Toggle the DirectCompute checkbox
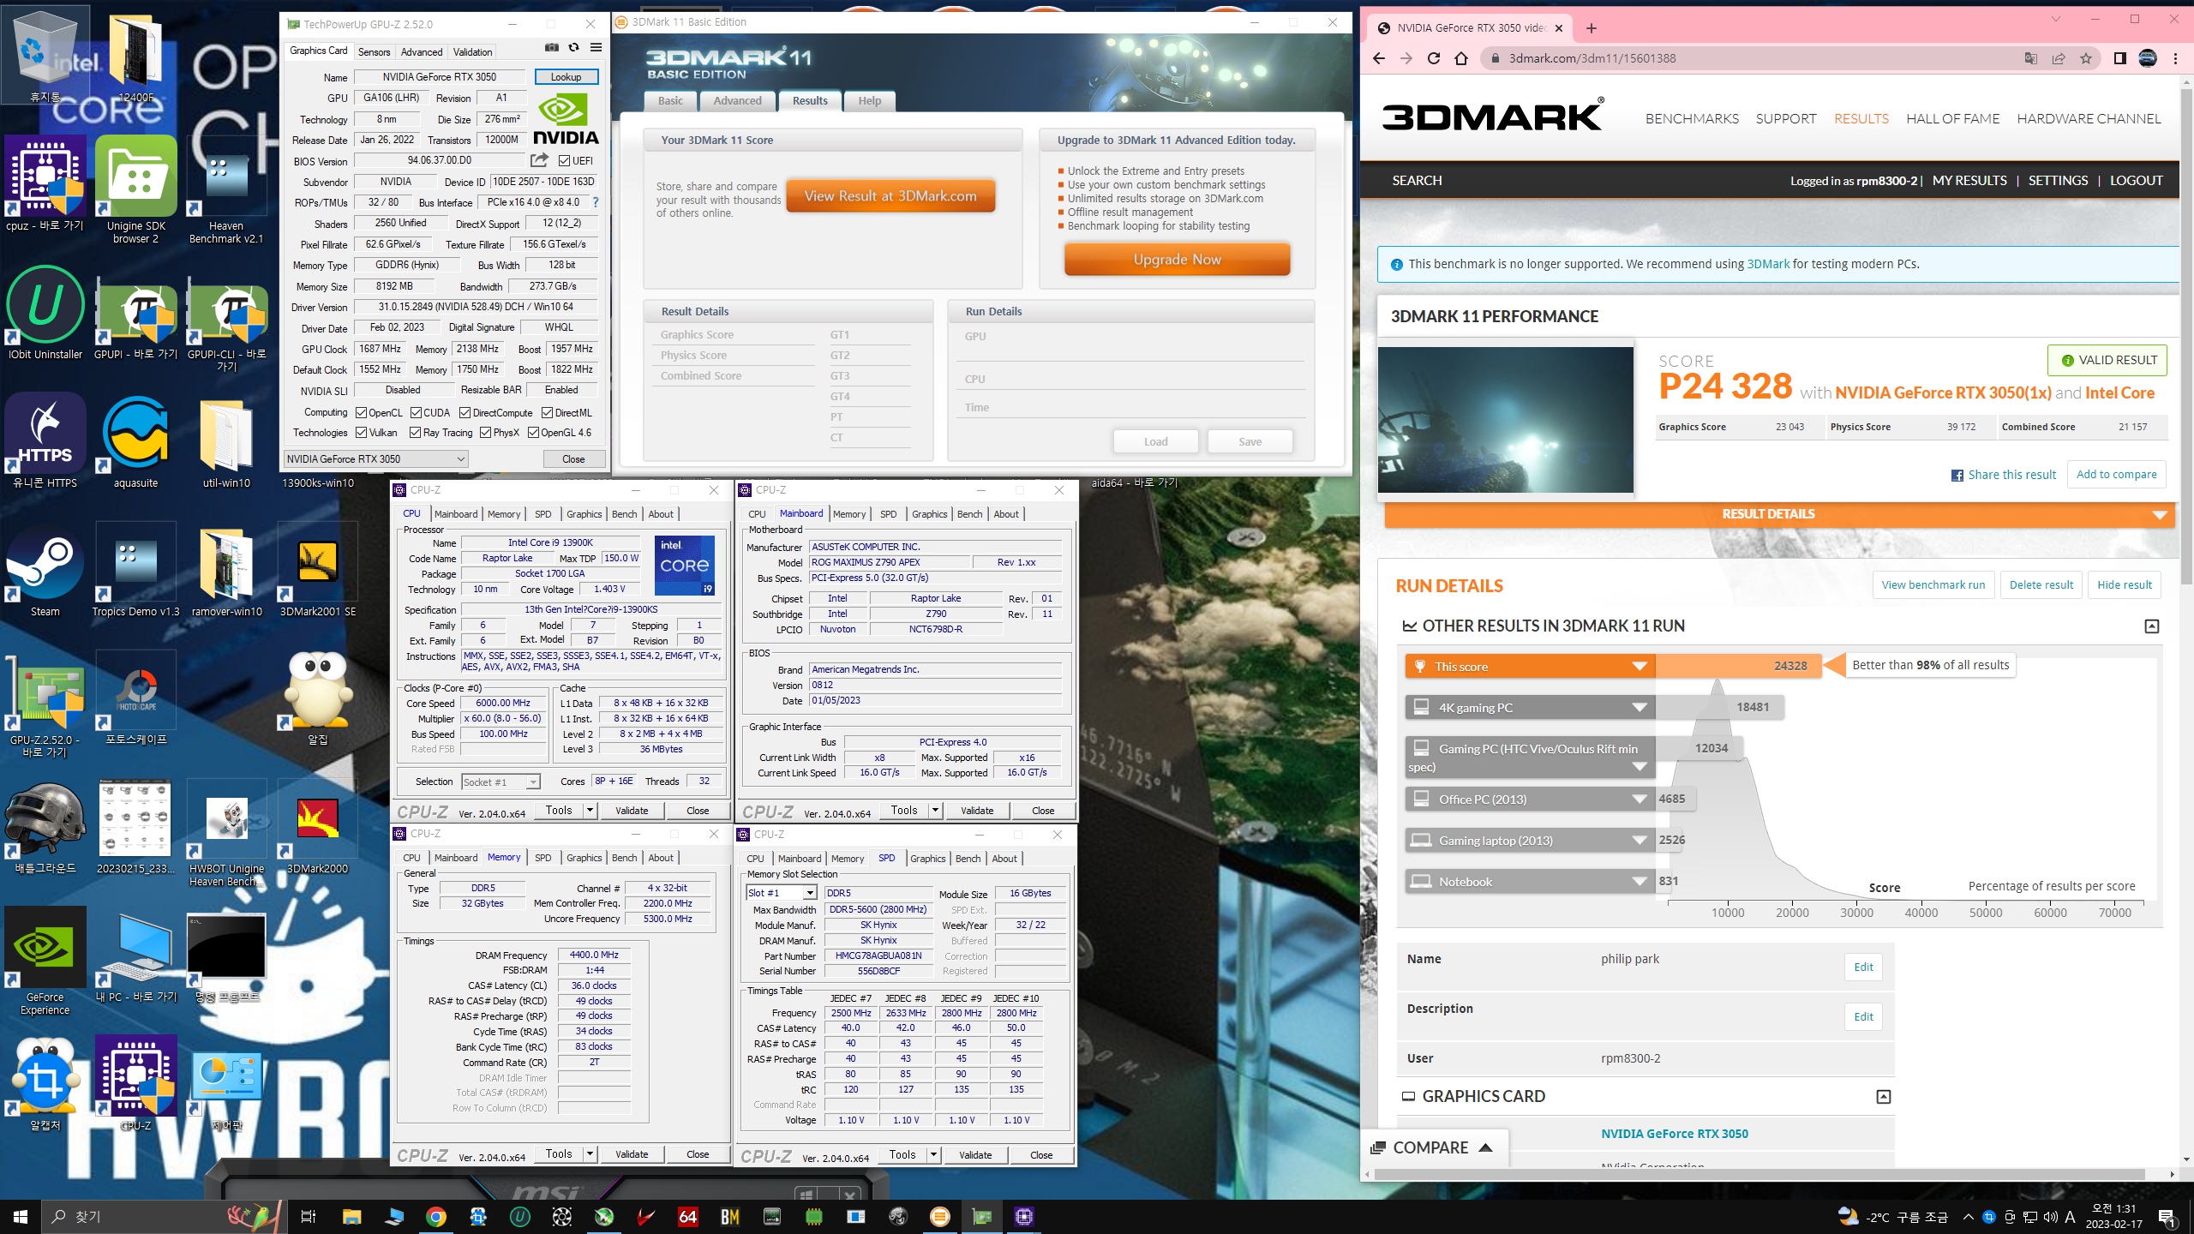Screen dimensions: 2194x1234 pyautogui.click(x=465, y=413)
